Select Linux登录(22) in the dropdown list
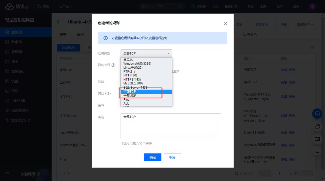 click(x=146, y=68)
